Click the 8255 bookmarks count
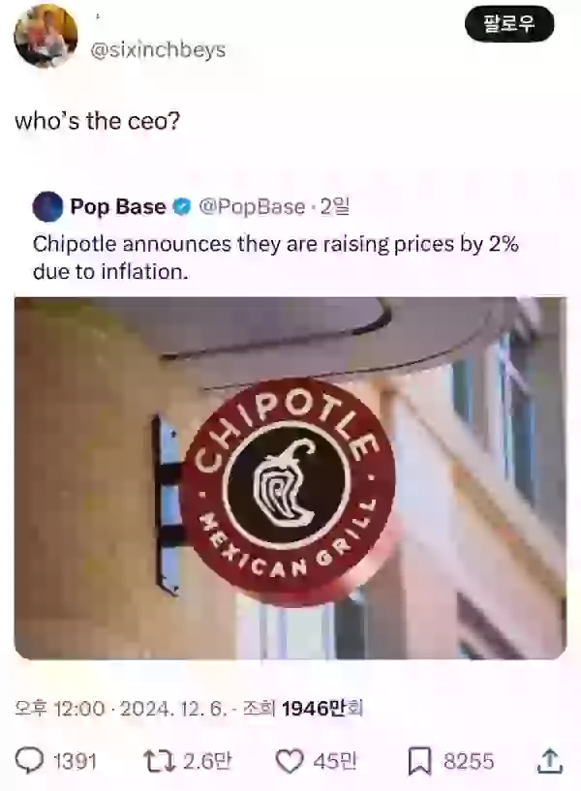Image resolution: width=581 pixels, height=791 pixels. 469,761
